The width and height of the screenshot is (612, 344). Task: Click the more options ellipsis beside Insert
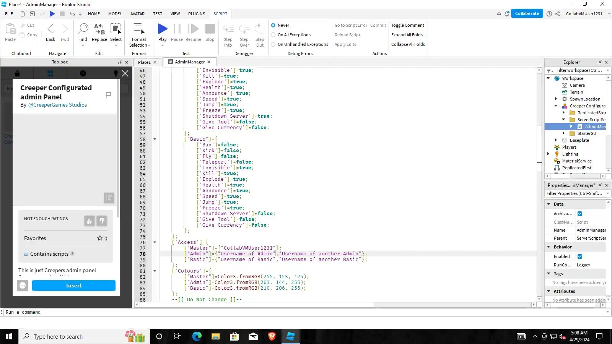[x=23, y=286]
